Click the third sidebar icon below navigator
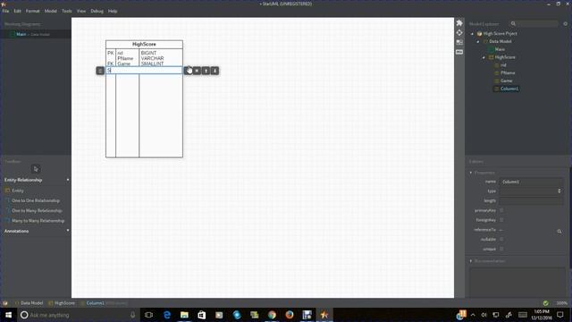This screenshot has height=322, width=572. 459,42
